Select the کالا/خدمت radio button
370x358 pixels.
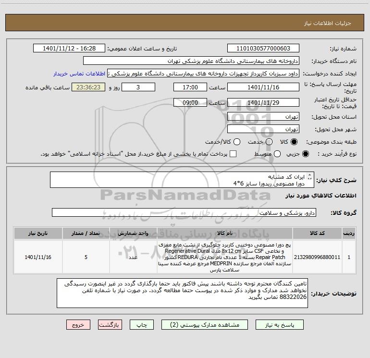[x=237, y=142]
